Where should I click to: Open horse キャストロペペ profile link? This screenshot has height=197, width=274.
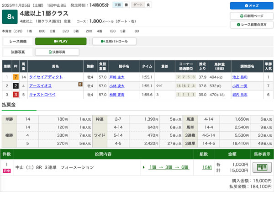click(42, 95)
